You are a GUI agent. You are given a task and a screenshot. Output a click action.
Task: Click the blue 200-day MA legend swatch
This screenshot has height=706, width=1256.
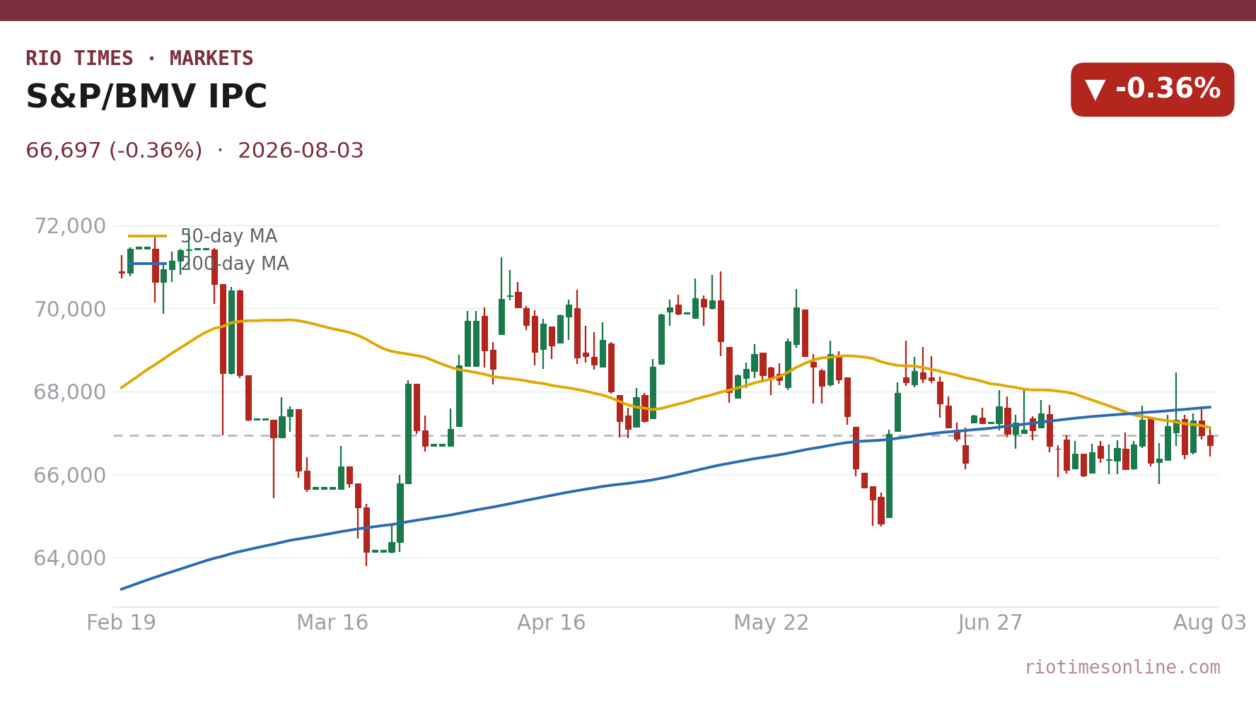pos(148,264)
